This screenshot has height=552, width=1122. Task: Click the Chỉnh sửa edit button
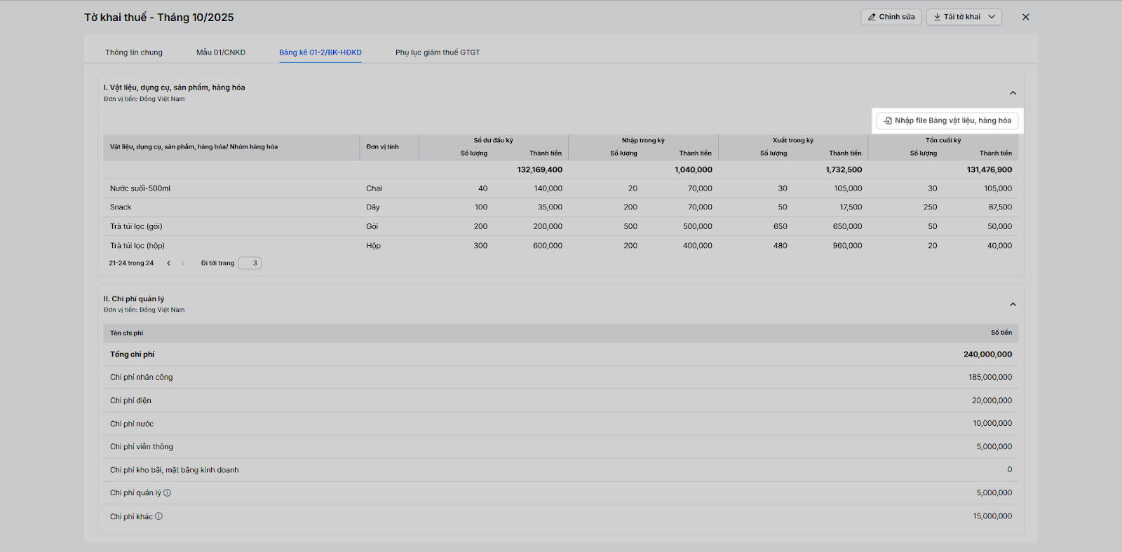coord(891,17)
